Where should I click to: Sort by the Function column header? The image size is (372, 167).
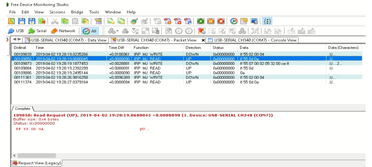[x=157, y=47]
